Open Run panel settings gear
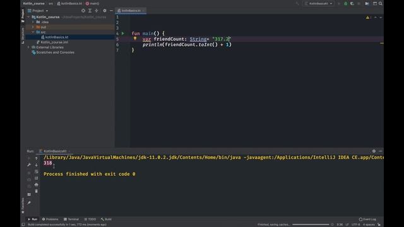404x227 pixels. [374, 151]
